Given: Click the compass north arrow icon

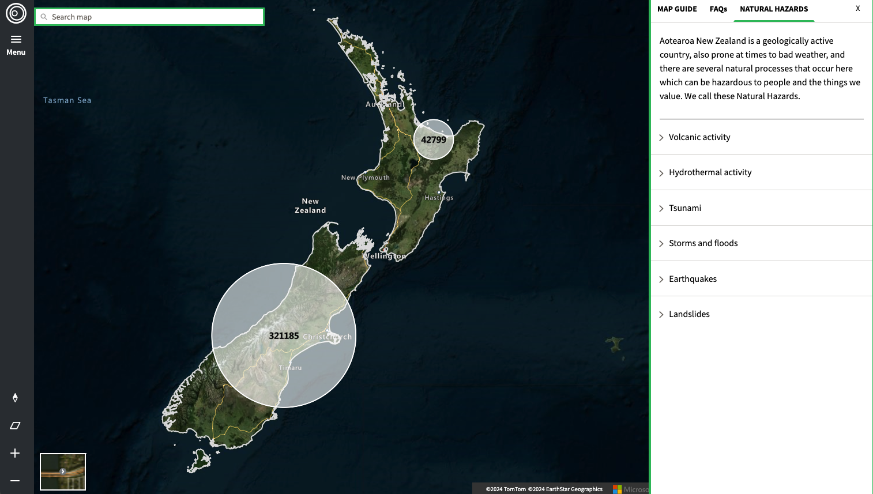Looking at the screenshot, I should pos(15,398).
